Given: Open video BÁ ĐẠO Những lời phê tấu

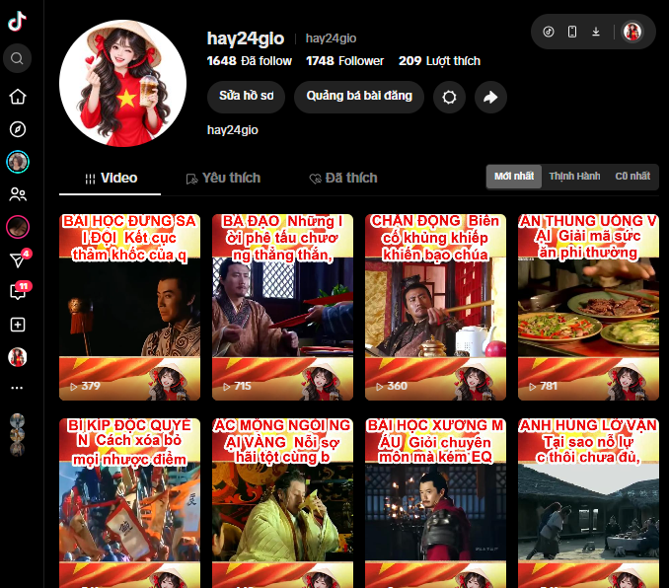Looking at the screenshot, I should 282,307.
